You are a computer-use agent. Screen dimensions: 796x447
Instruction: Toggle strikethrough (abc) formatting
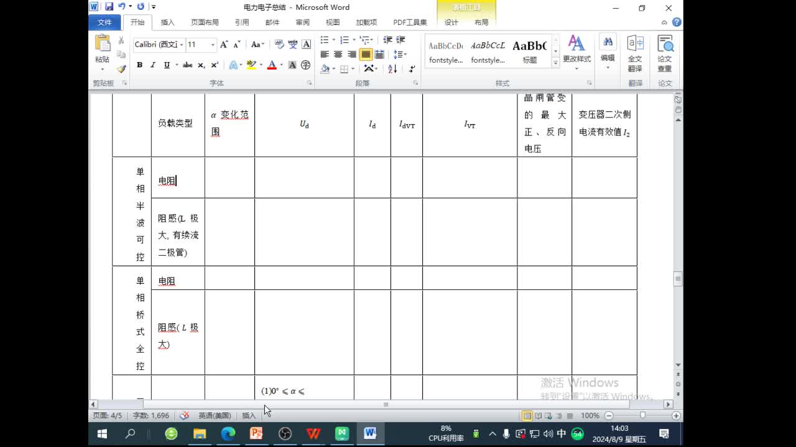point(187,65)
